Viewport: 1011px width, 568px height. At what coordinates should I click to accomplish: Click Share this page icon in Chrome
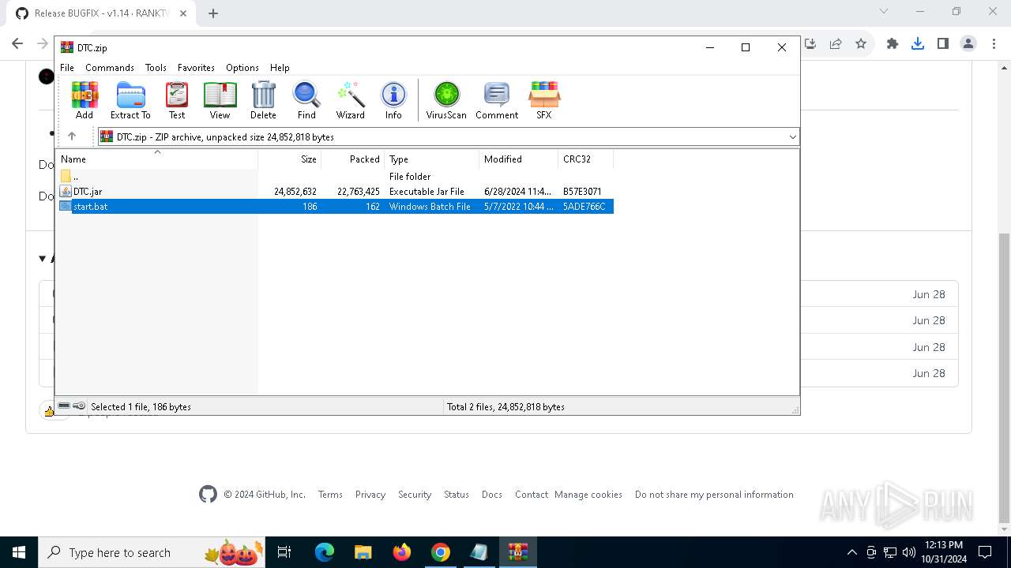pyautogui.click(x=836, y=43)
